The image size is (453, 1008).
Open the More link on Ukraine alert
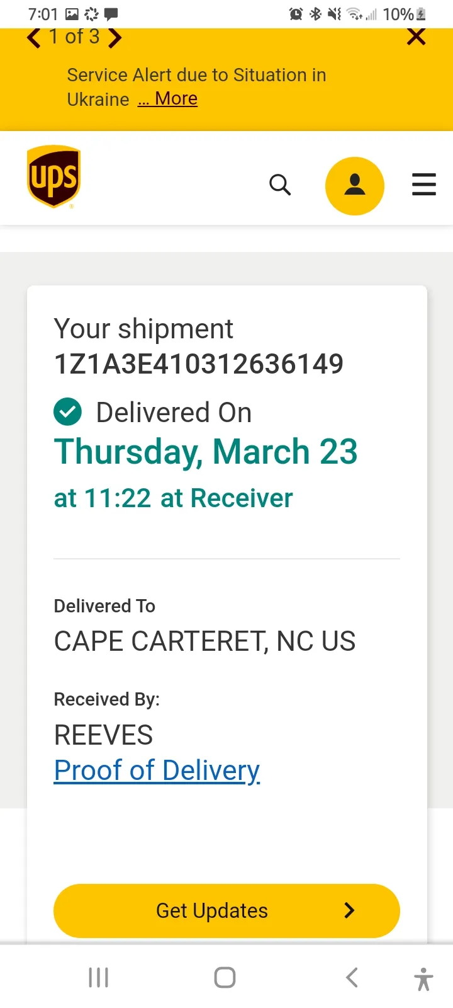pyautogui.click(x=168, y=99)
